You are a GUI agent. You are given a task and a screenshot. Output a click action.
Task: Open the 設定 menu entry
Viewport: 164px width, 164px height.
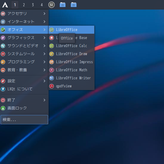tap(24, 81)
